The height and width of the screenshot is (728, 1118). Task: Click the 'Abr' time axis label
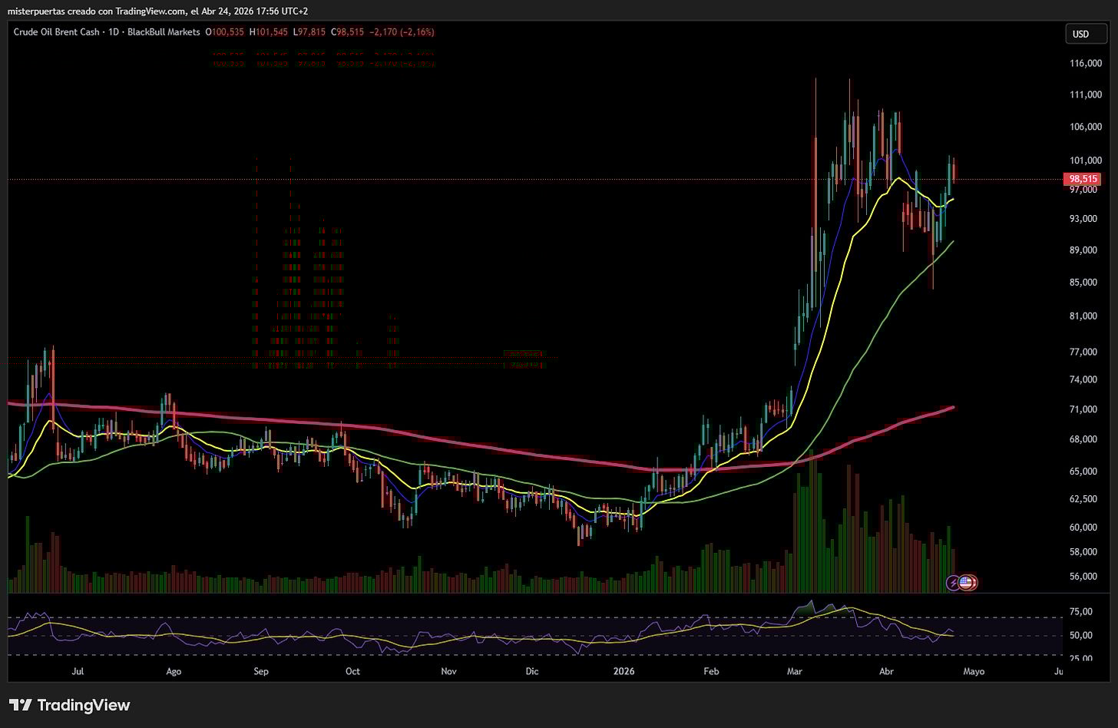[x=886, y=671]
